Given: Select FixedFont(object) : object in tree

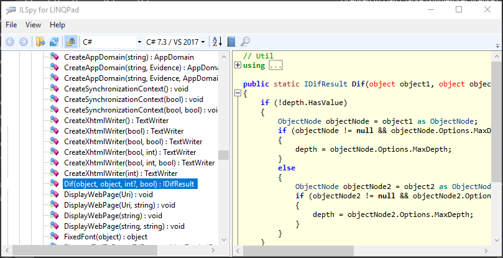Looking at the screenshot, I should click(x=106, y=237).
